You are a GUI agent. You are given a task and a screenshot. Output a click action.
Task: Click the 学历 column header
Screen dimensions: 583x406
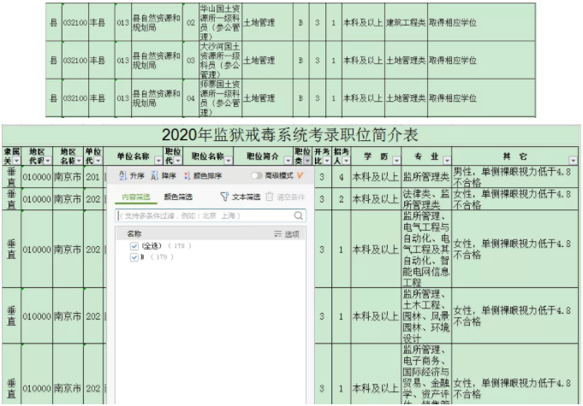[x=376, y=156]
